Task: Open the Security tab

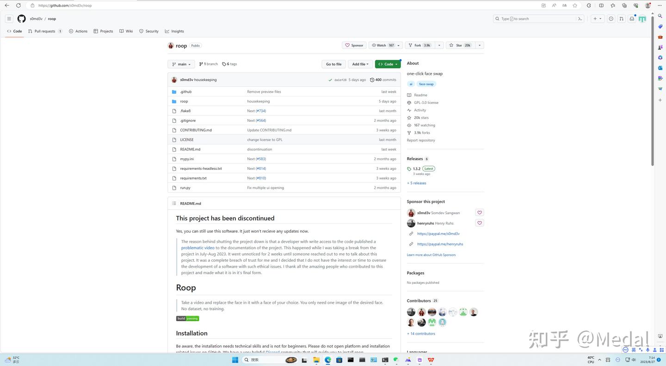Action: [x=149, y=31]
